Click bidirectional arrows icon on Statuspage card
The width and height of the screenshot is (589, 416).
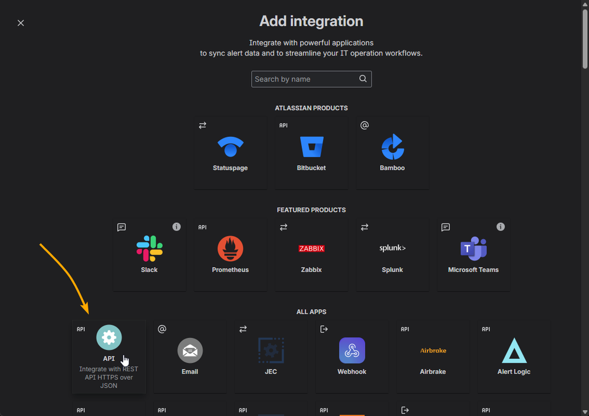[202, 125]
